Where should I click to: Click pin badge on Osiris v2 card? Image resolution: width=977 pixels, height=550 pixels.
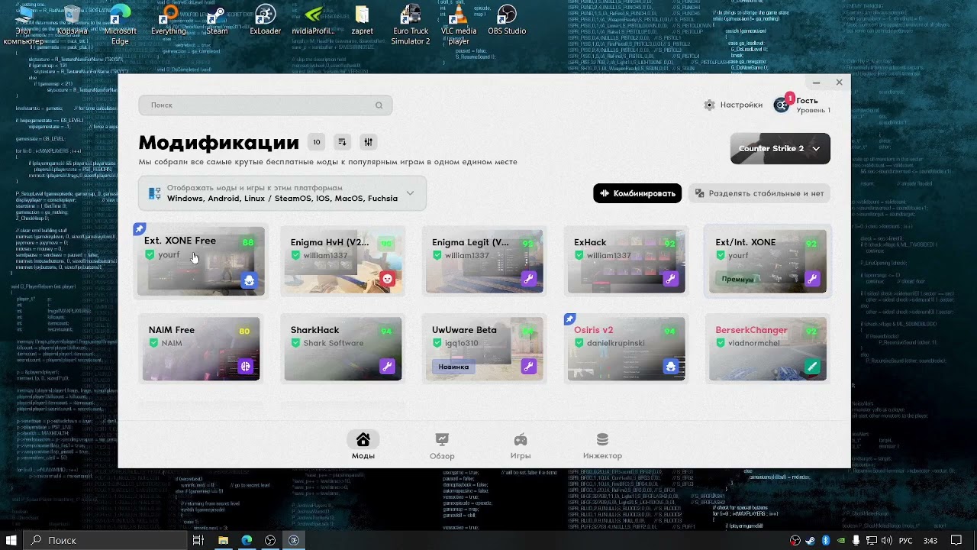569,319
